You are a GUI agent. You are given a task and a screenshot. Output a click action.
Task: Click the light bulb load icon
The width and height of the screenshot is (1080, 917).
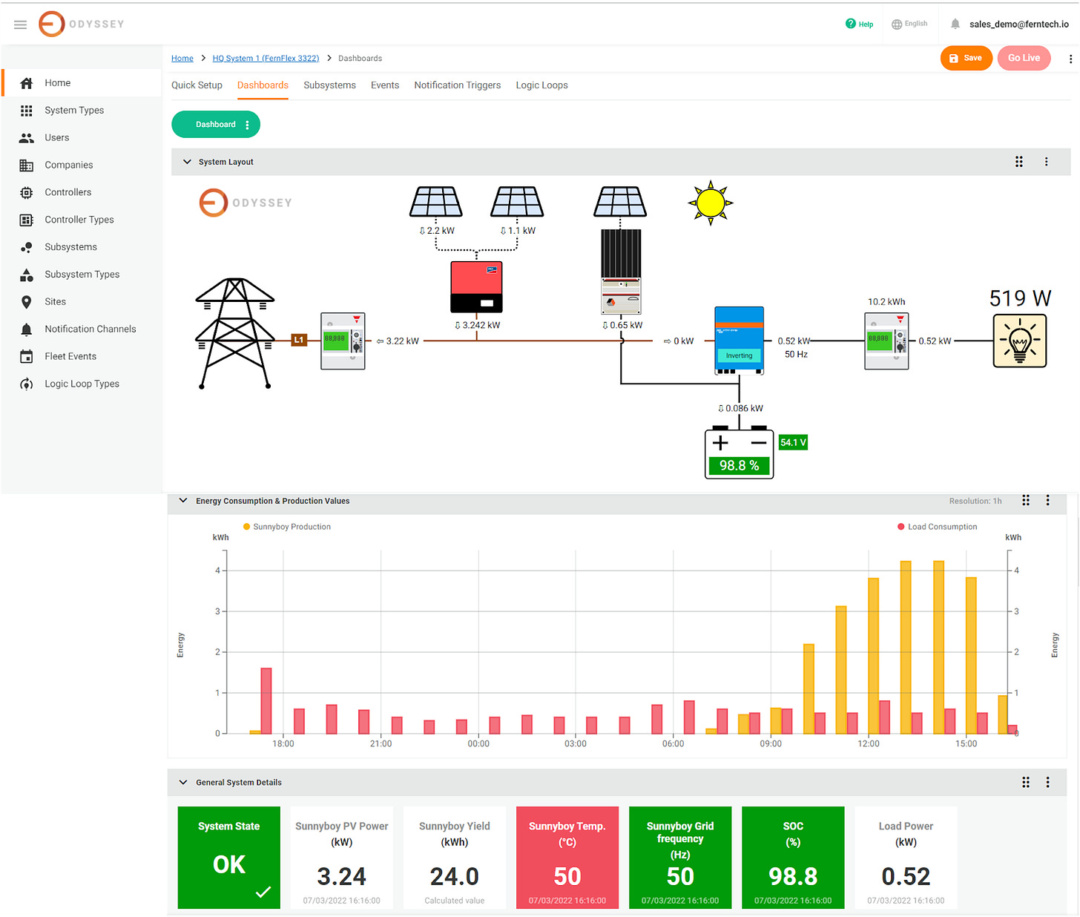point(1020,341)
